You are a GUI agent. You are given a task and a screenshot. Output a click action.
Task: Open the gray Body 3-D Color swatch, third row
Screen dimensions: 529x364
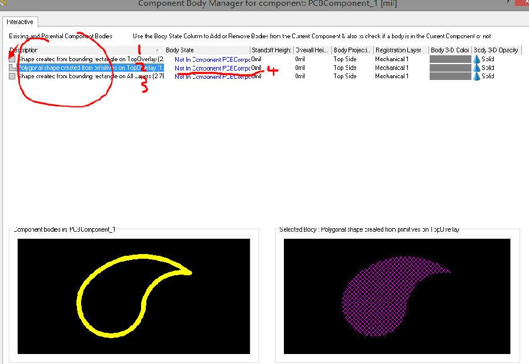pyautogui.click(x=450, y=76)
